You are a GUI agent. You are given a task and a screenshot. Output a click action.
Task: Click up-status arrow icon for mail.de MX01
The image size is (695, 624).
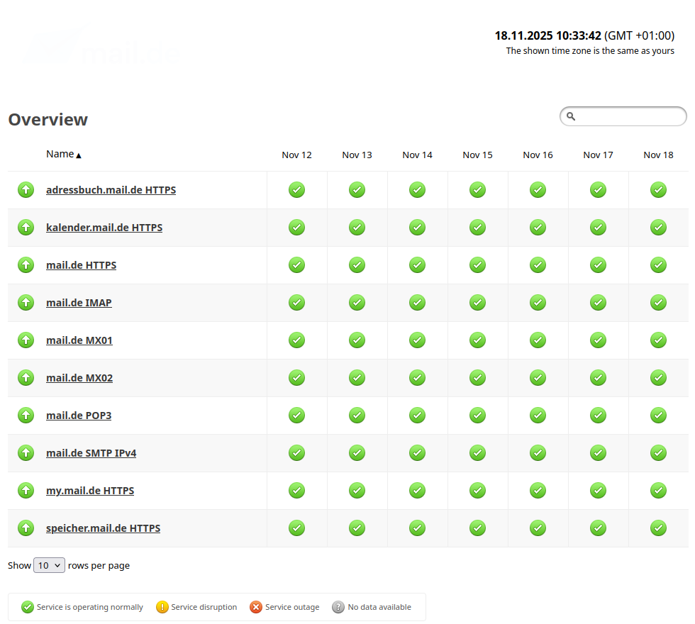tap(26, 340)
